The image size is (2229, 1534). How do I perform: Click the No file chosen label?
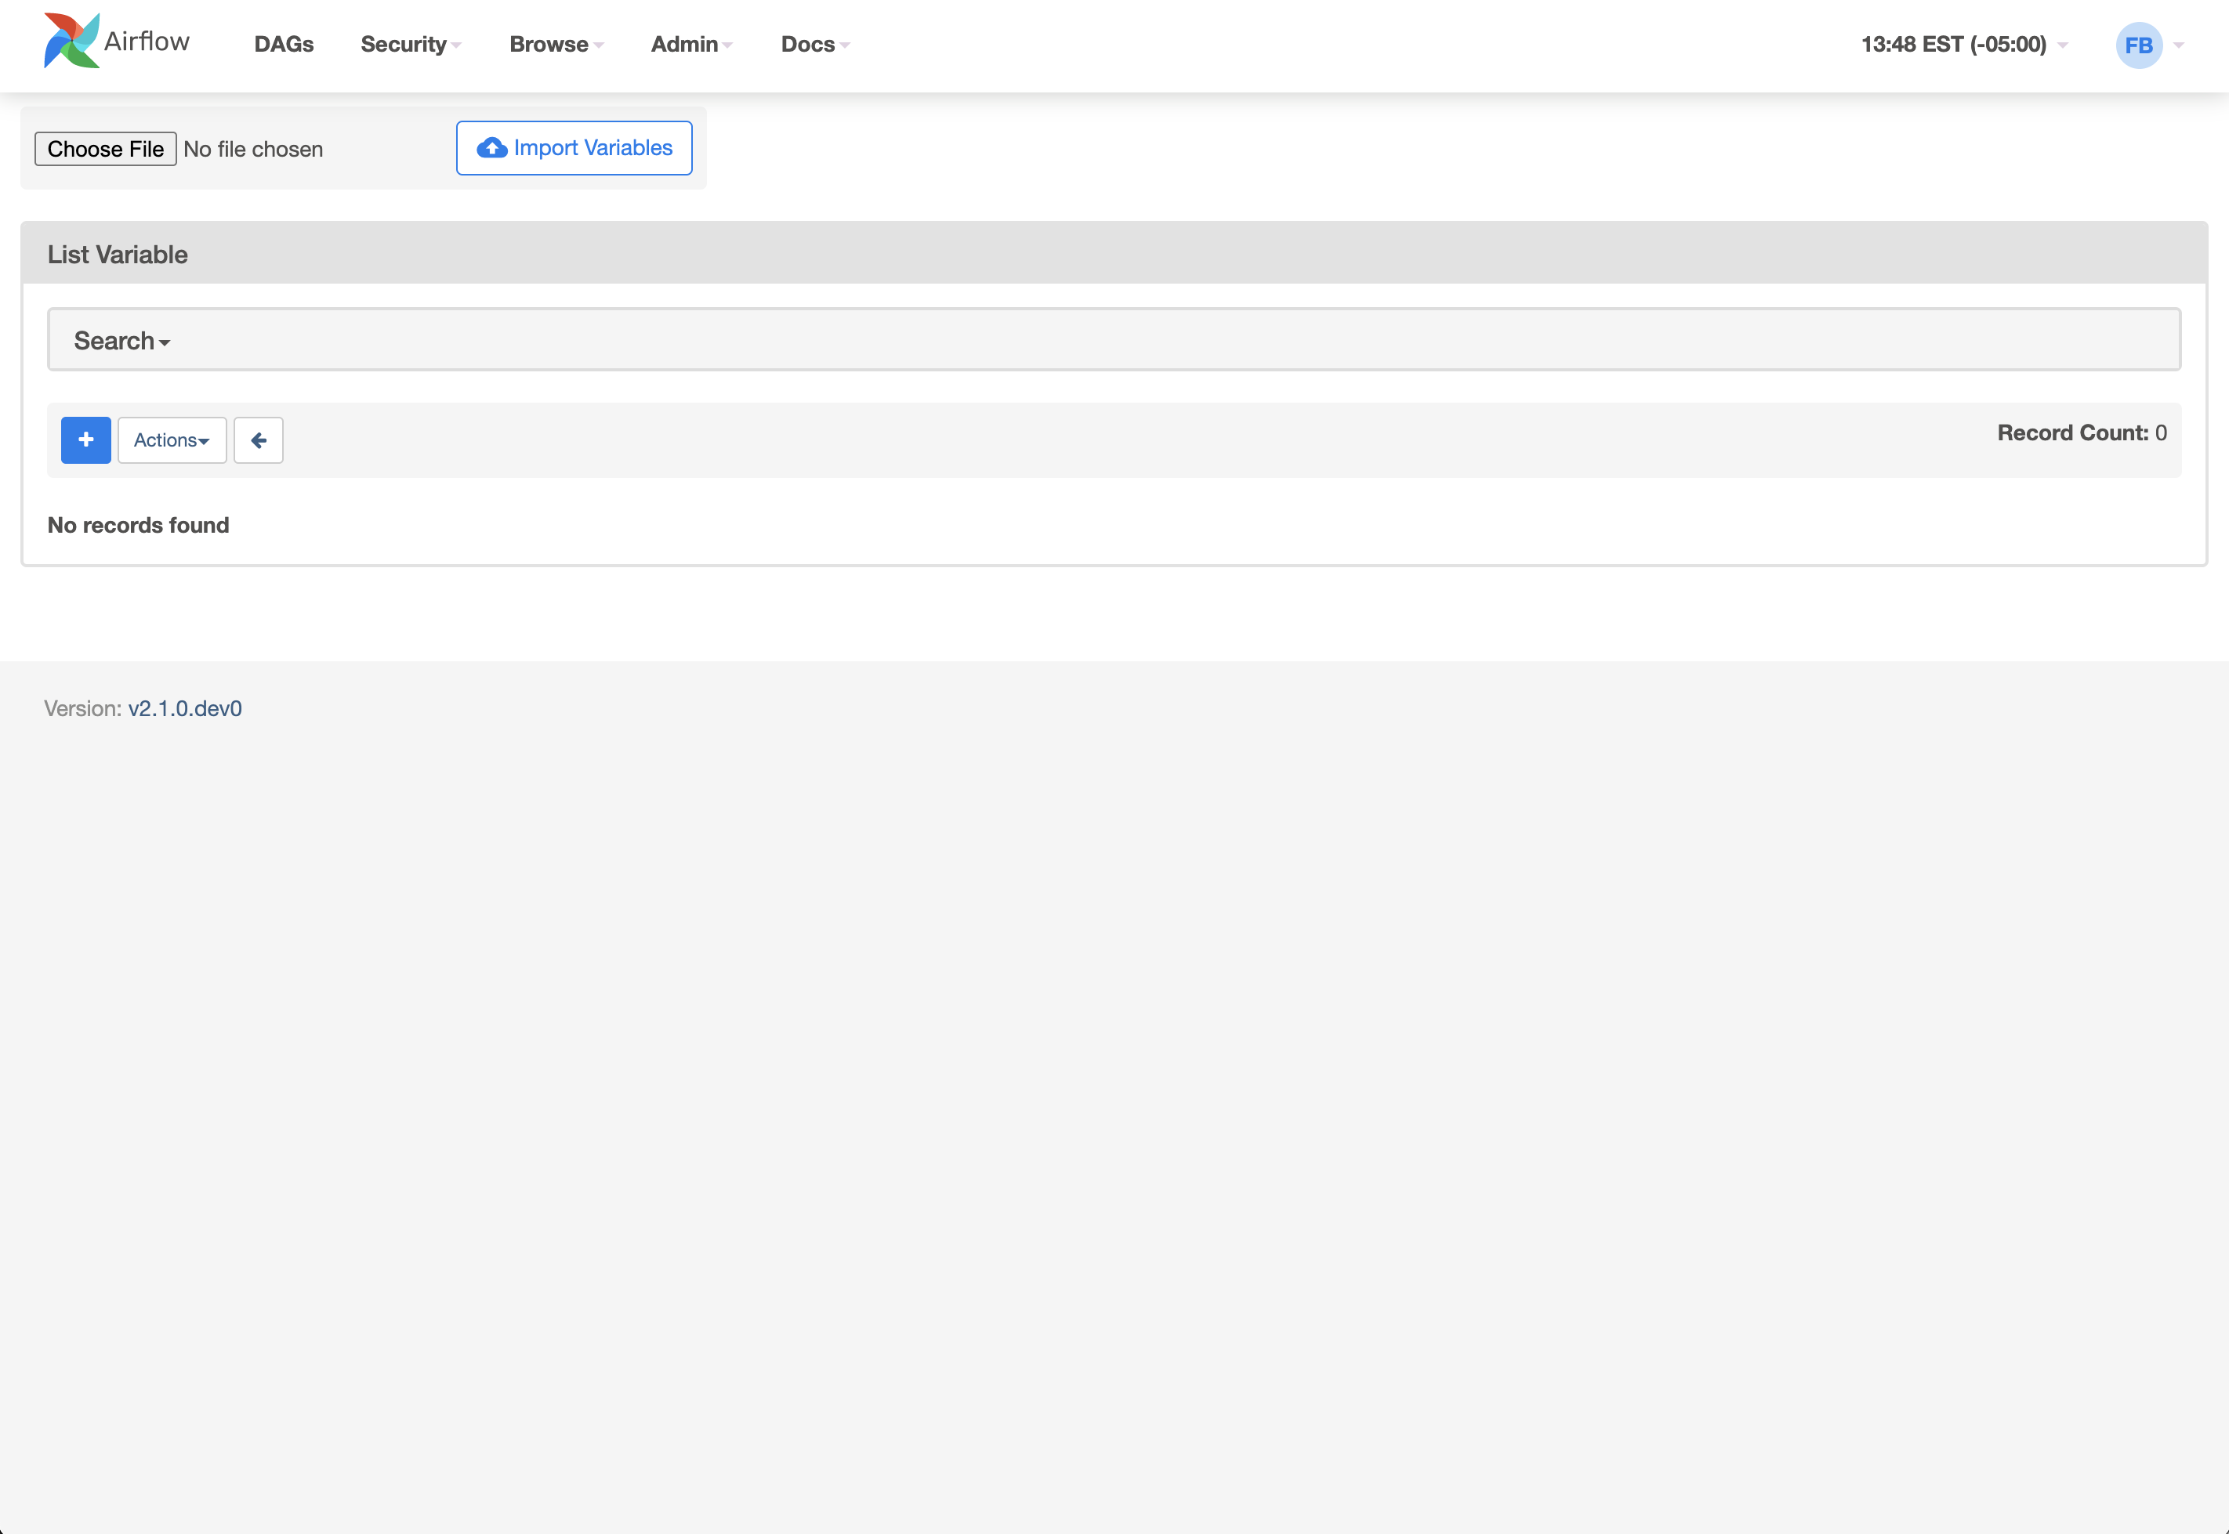coord(253,149)
